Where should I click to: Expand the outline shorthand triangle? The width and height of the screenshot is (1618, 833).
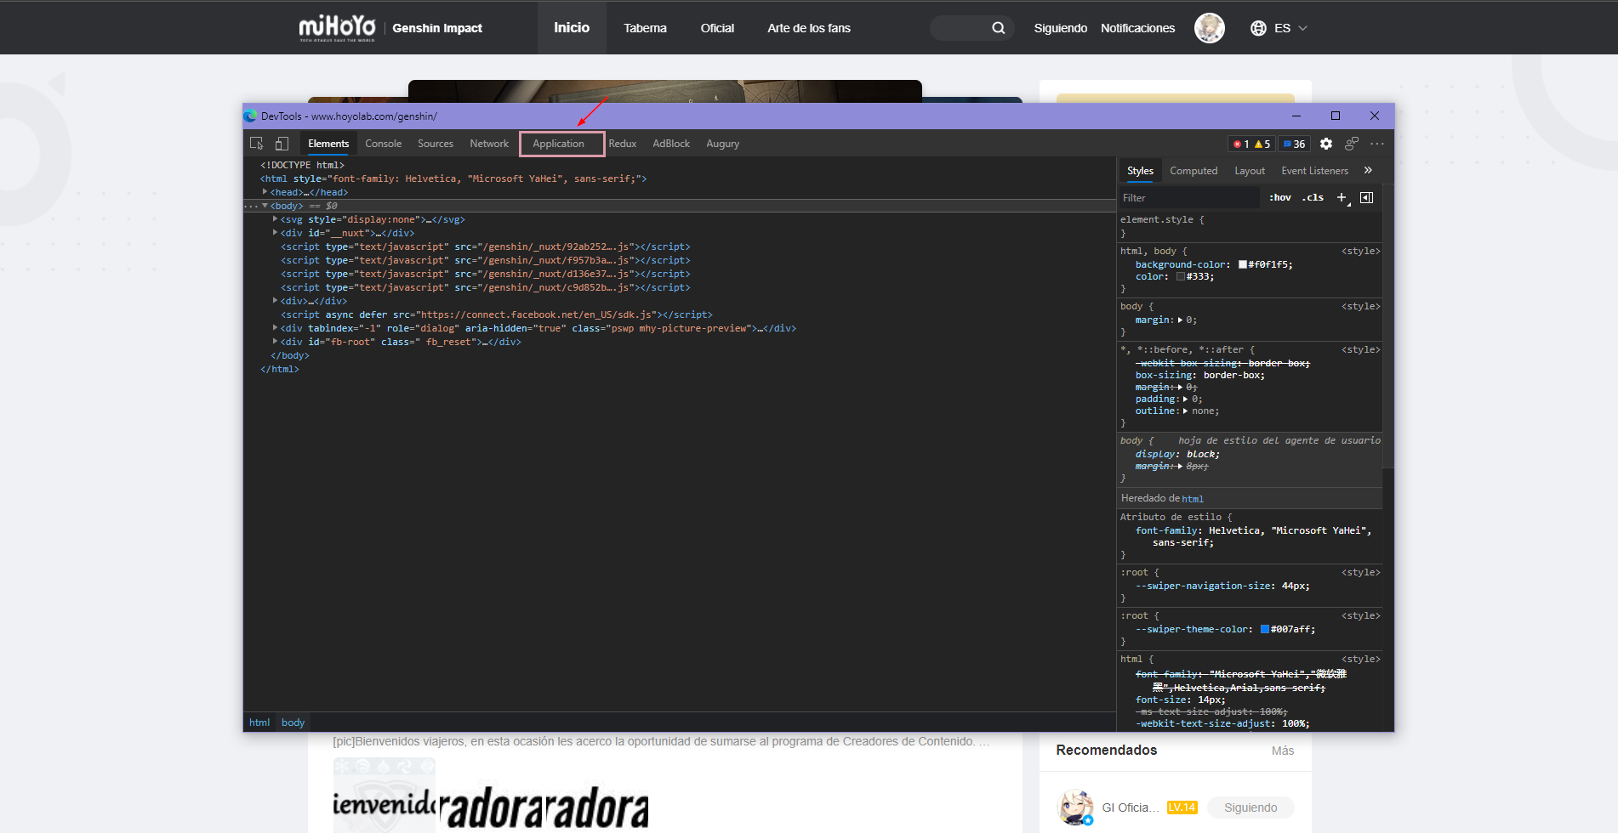click(x=1185, y=411)
